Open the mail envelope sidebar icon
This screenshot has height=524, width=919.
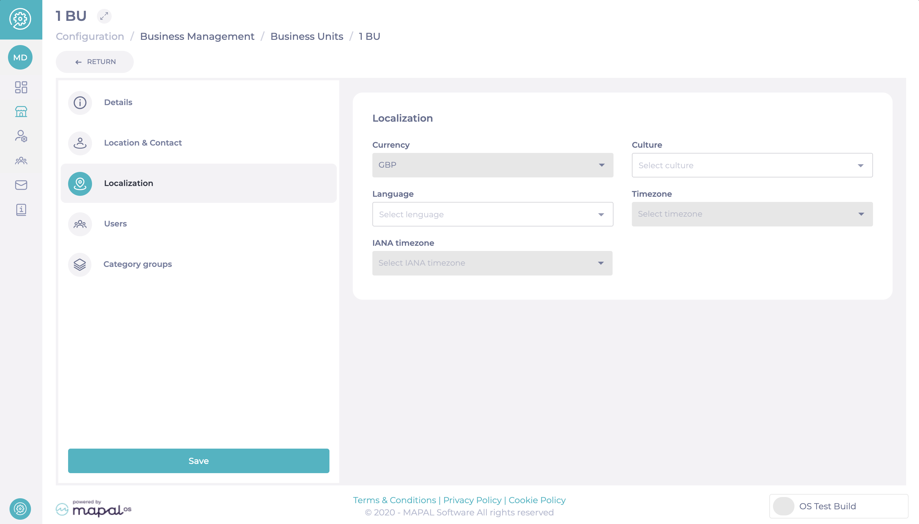21,185
